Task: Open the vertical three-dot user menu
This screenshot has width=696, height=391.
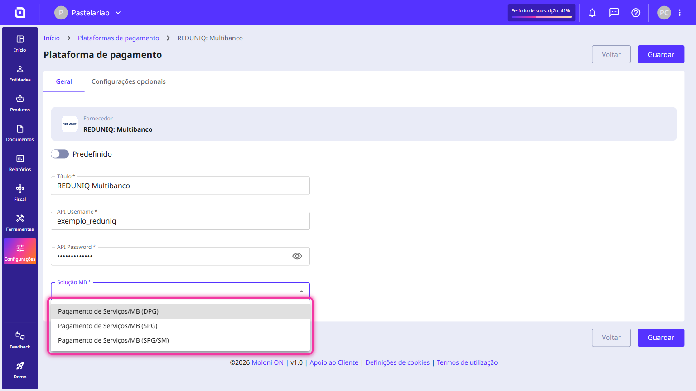Action: click(680, 13)
